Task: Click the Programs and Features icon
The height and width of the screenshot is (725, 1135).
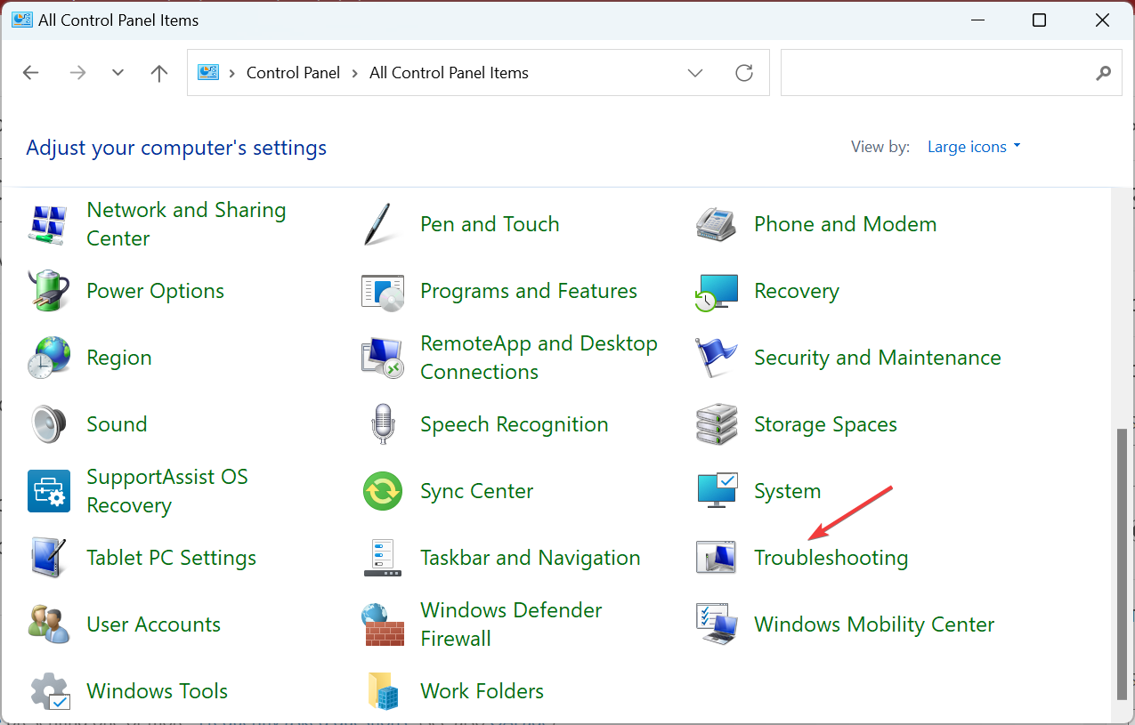Action: click(383, 291)
